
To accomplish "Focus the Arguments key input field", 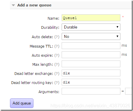I will [91, 91].
